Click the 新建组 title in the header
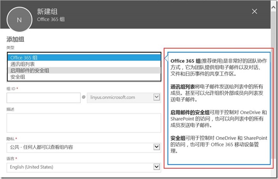Screen dimensions: 278x179 click(x=47, y=11)
